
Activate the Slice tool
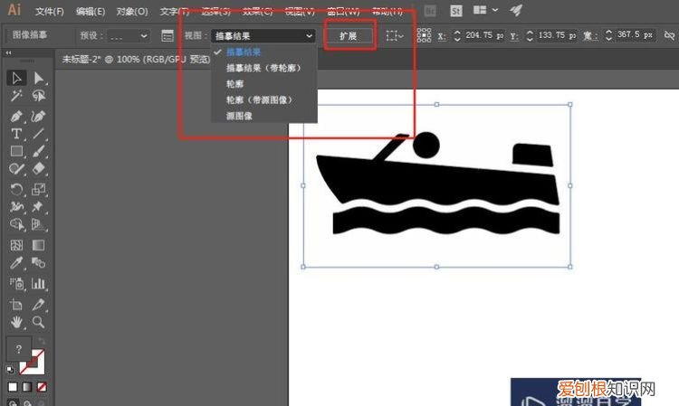pos(39,305)
